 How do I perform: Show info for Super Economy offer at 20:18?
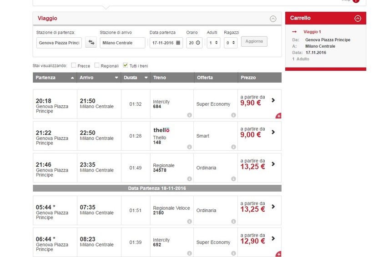tap(233, 115)
